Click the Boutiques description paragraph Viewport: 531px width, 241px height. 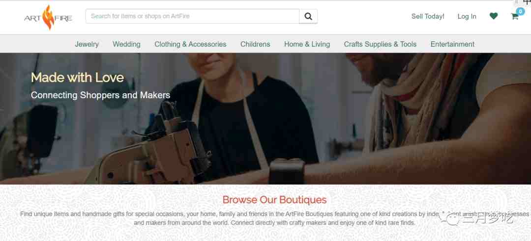tap(274, 218)
